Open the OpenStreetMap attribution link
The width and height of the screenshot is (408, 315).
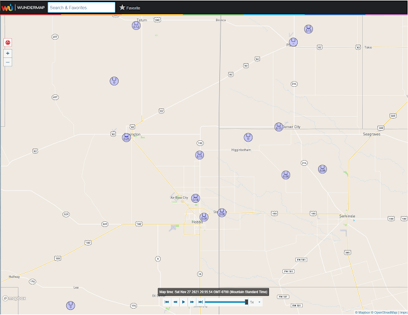tap(384, 312)
